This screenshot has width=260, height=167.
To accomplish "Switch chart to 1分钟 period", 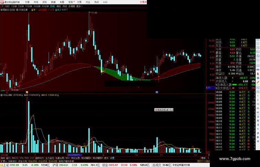I will pyautogui.click(x=14, y=6).
